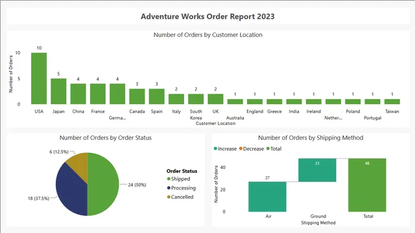
Task: Click the 'Number of Orders by Shipping Method' title
Action: [311, 138]
